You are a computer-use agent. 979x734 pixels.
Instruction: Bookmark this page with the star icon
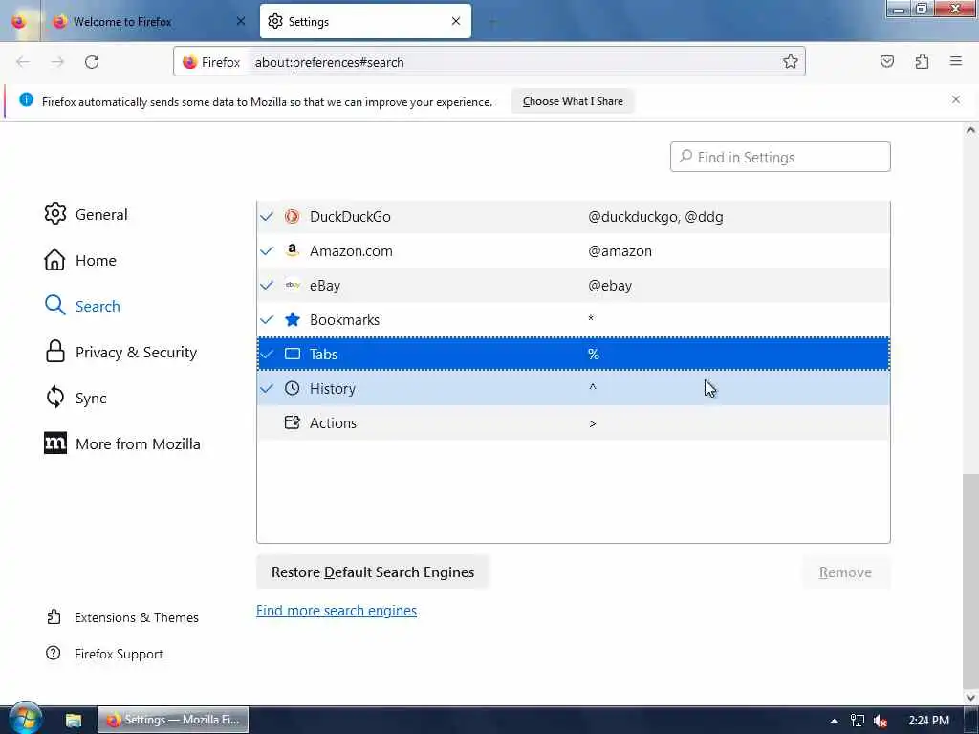pos(791,61)
